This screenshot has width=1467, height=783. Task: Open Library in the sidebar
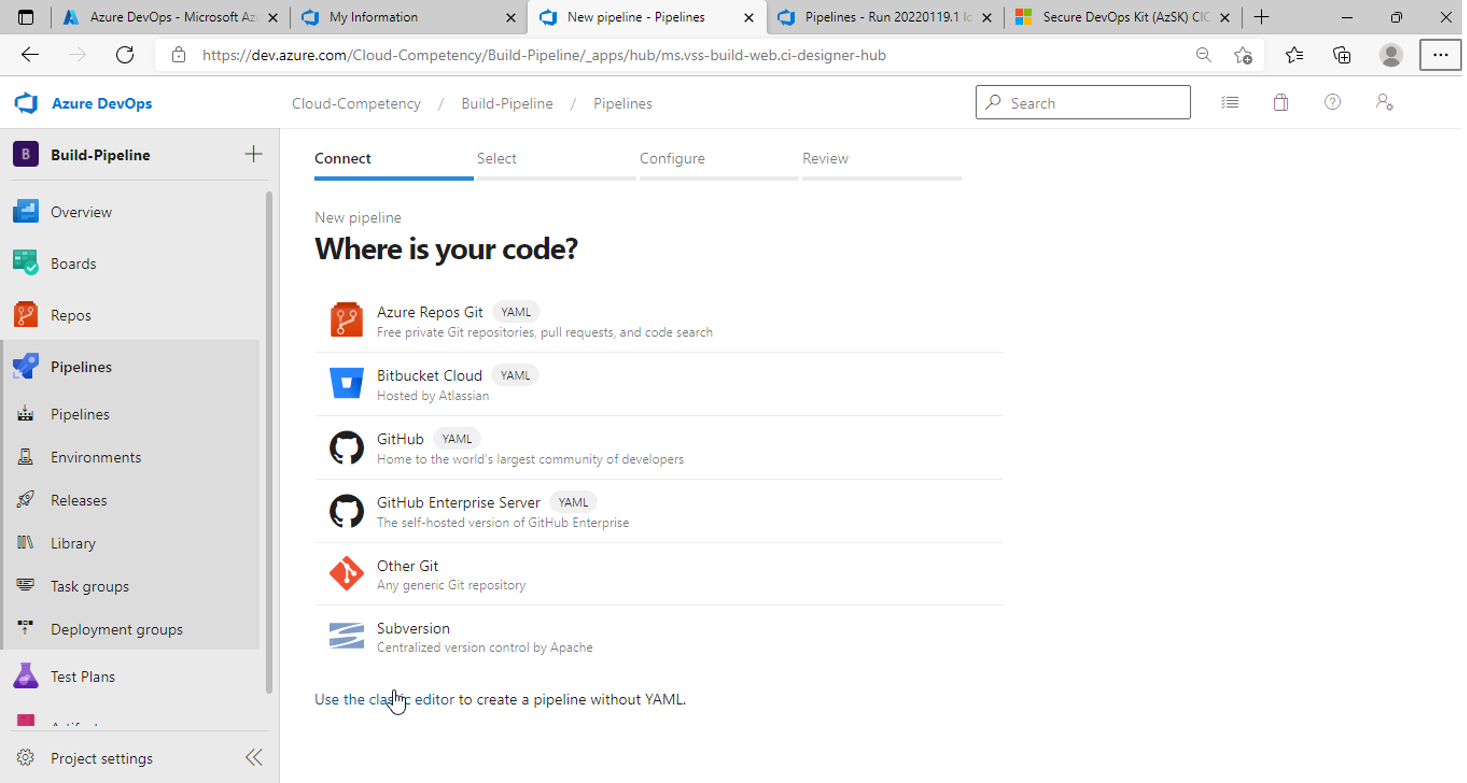point(73,543)
